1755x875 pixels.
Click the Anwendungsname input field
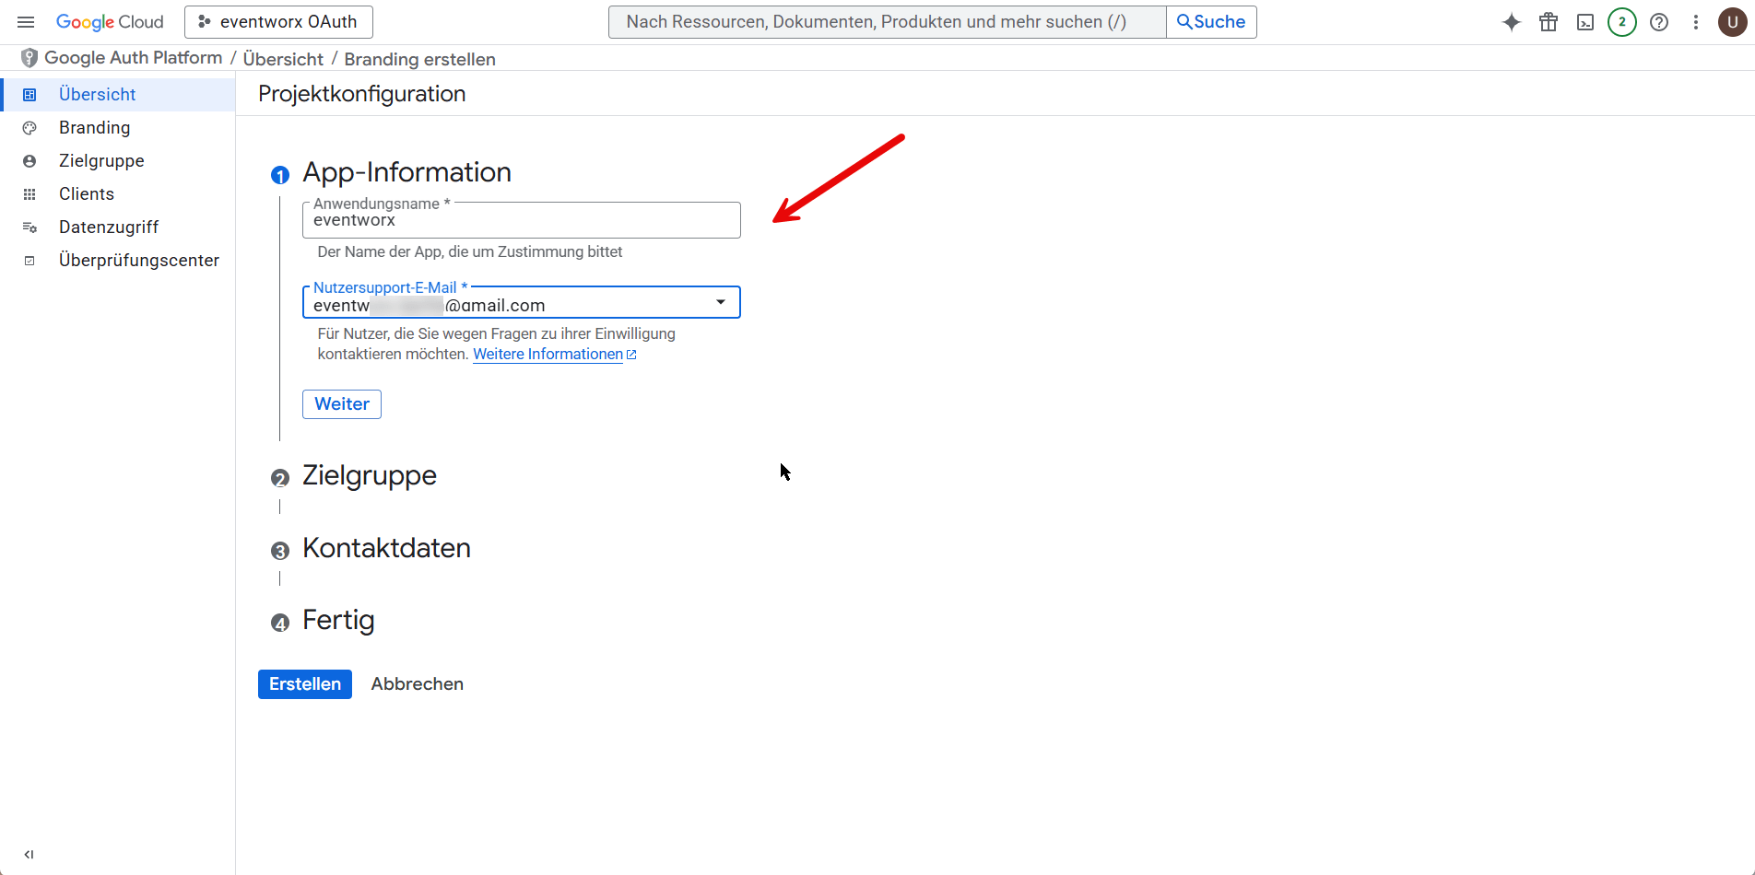pos(522,220)
